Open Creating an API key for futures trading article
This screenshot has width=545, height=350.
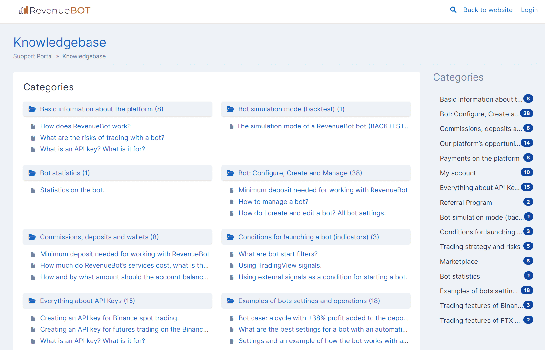(x=124, y=329)
